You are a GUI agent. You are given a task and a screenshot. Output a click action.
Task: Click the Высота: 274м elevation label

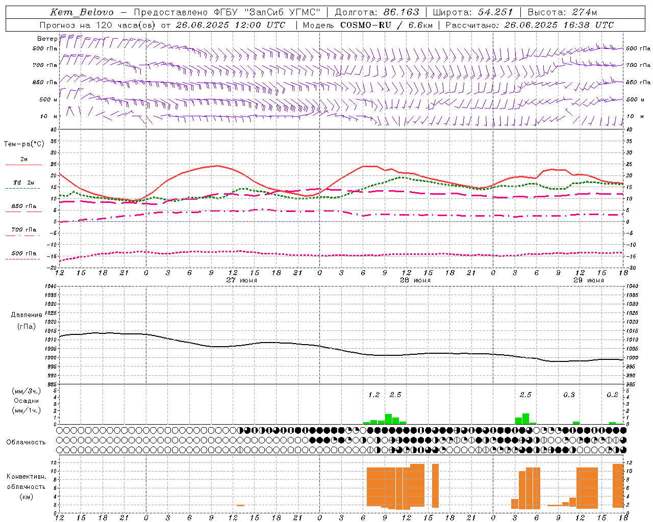[562, 12]
